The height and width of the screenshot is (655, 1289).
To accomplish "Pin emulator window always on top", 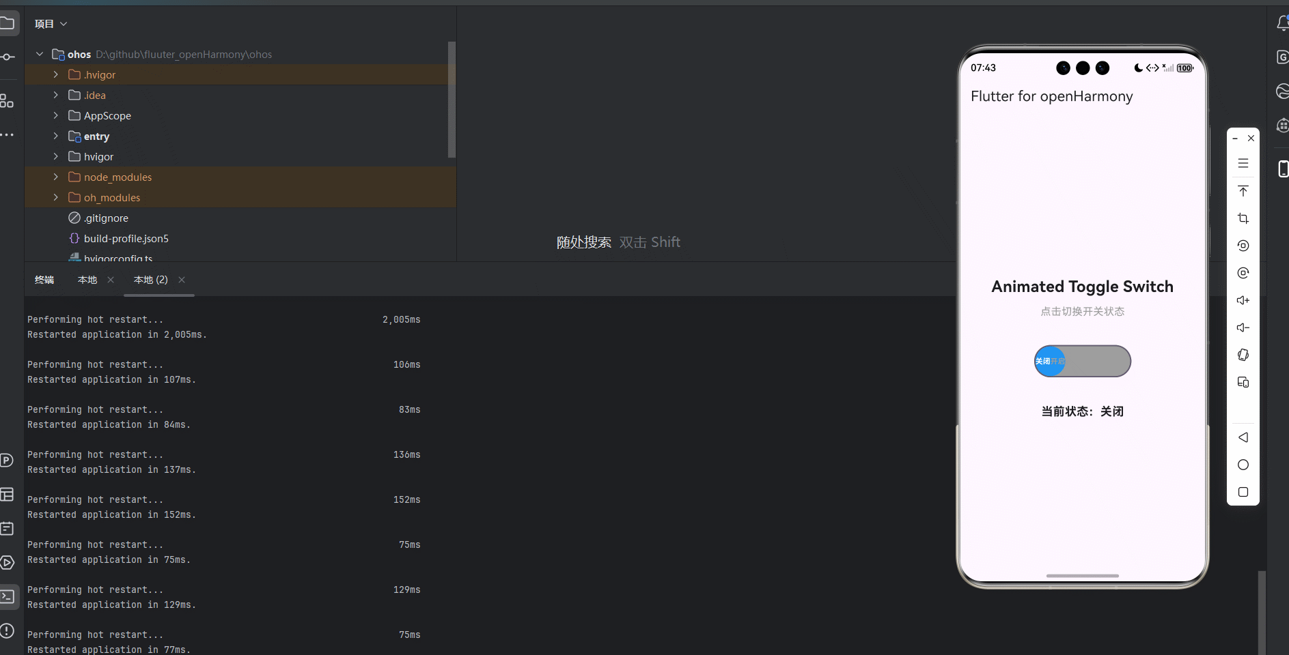I will click(x=1243, y=191).
